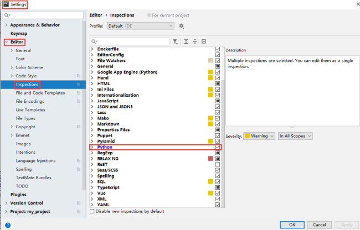Click the search icon in settings search
Screen dimensions: 360x230
7,15
